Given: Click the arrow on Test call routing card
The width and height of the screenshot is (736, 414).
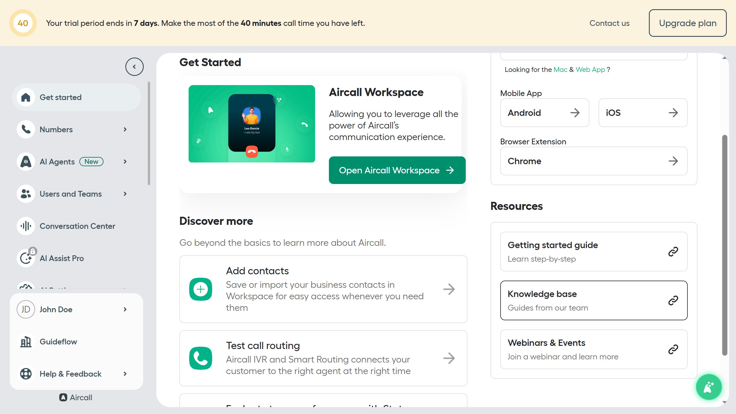Looking at the screenshot, I should click(449, 358).
